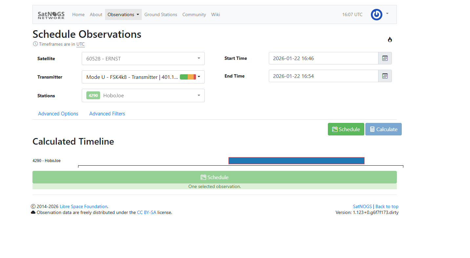Click the SatNOGS Network logo
This screenshot has height=258, width=470.
pyautogui.click(x=51, y=15)
